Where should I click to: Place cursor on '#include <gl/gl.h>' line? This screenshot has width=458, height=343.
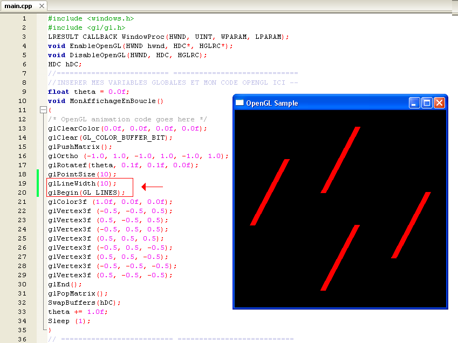[87, 28]
